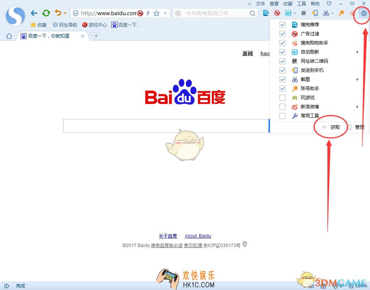
Task: Click the key account assistant toolbar icon
Action: [341, 13]
